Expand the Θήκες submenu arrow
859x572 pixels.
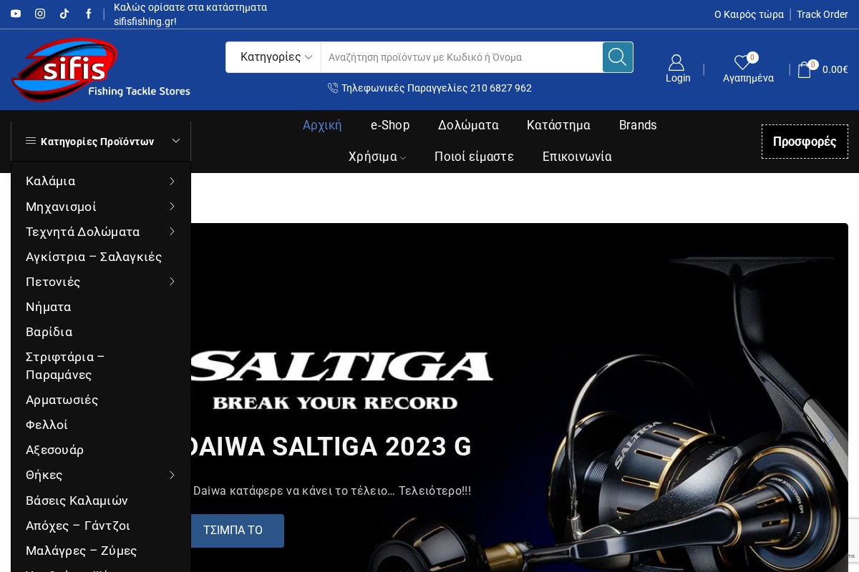[x=172, y=475]
